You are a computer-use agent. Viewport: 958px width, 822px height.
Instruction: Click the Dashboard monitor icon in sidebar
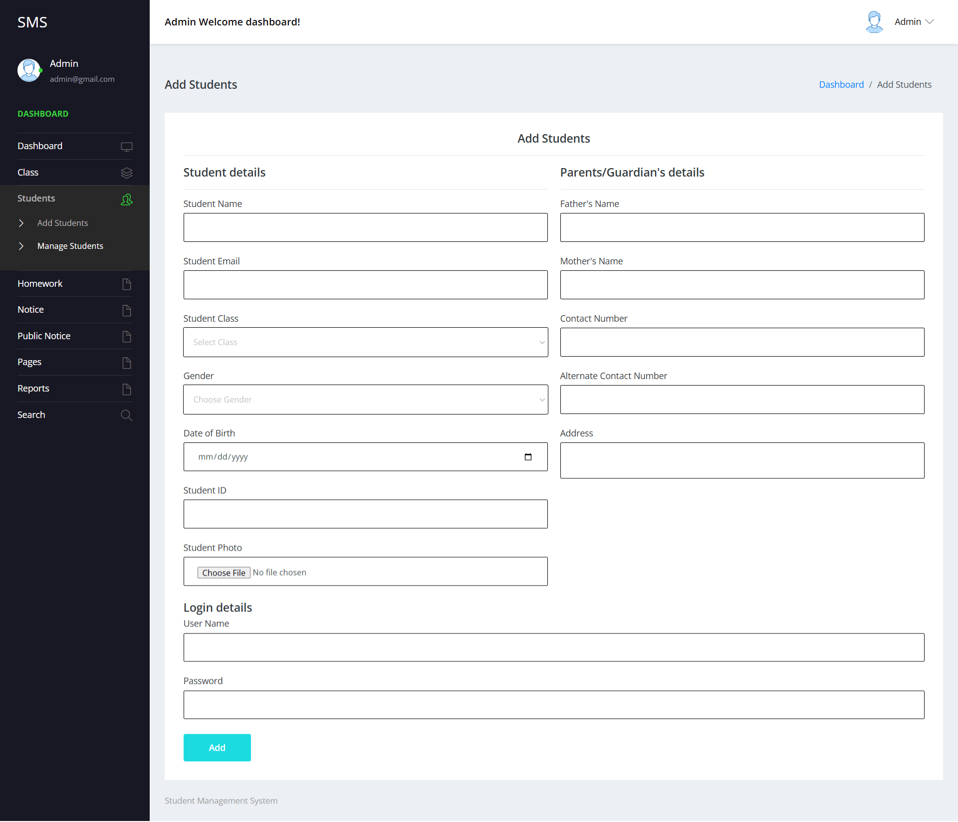(x=126, y=147)
